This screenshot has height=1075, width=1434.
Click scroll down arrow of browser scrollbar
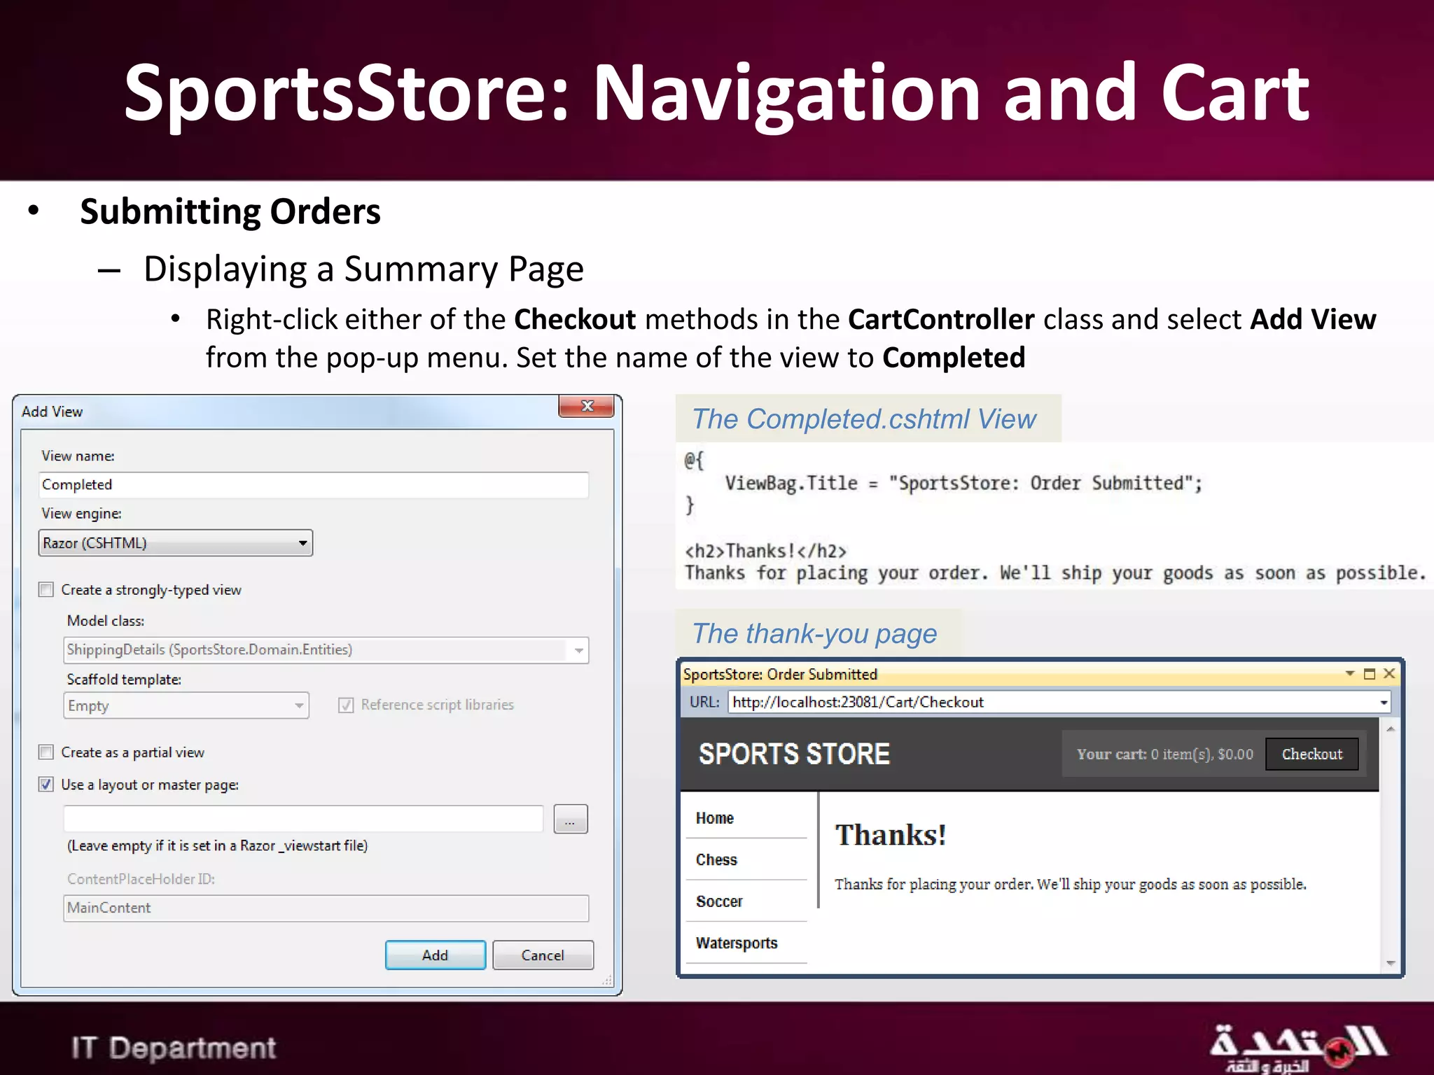pos(1391,964)
